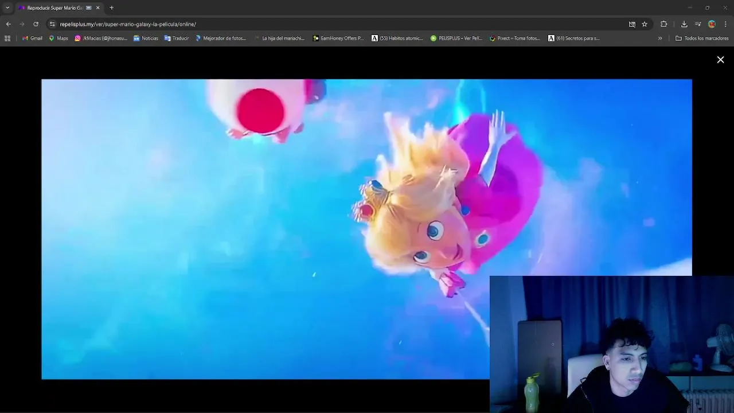
Task: Open the Noticias bookmark
Action: point(146,38)
